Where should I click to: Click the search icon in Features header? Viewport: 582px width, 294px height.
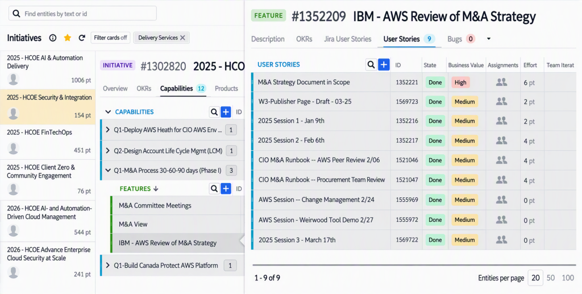click(x=214, y=189)
